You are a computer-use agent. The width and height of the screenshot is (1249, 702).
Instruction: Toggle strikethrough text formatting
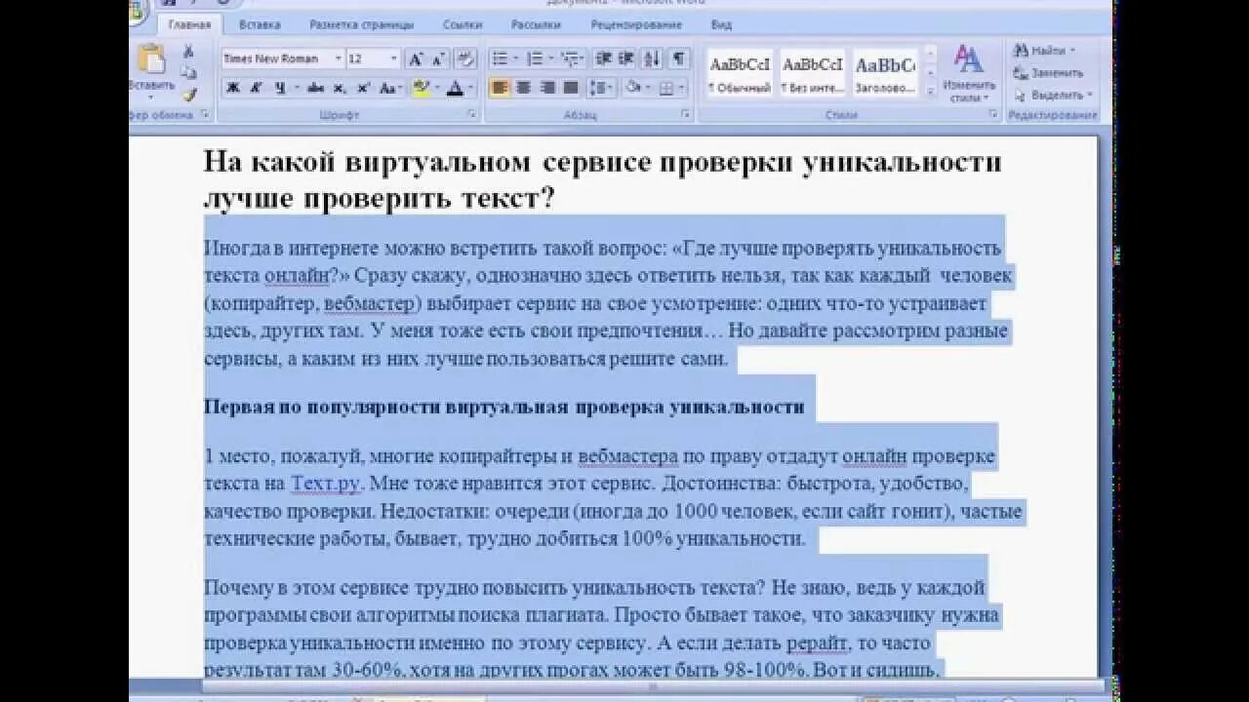pos(315,88)
